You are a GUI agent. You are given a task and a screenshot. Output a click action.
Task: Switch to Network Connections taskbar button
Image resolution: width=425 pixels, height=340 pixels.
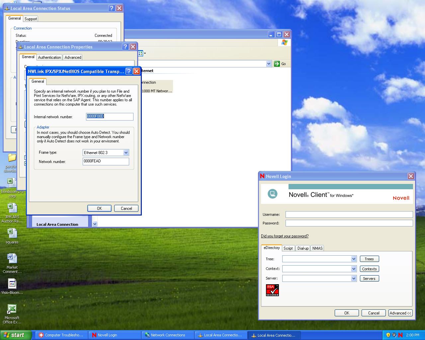click(x=168, y=335)
